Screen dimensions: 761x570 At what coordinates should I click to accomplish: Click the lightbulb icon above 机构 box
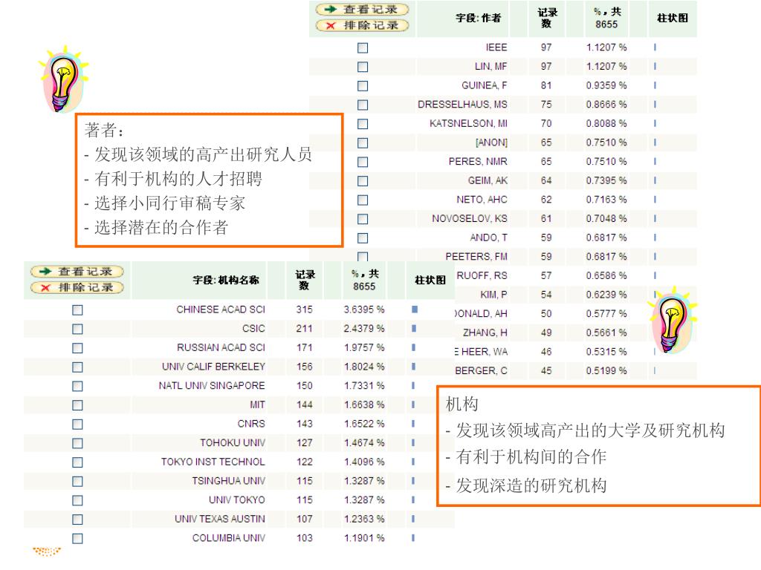(672, 320)
